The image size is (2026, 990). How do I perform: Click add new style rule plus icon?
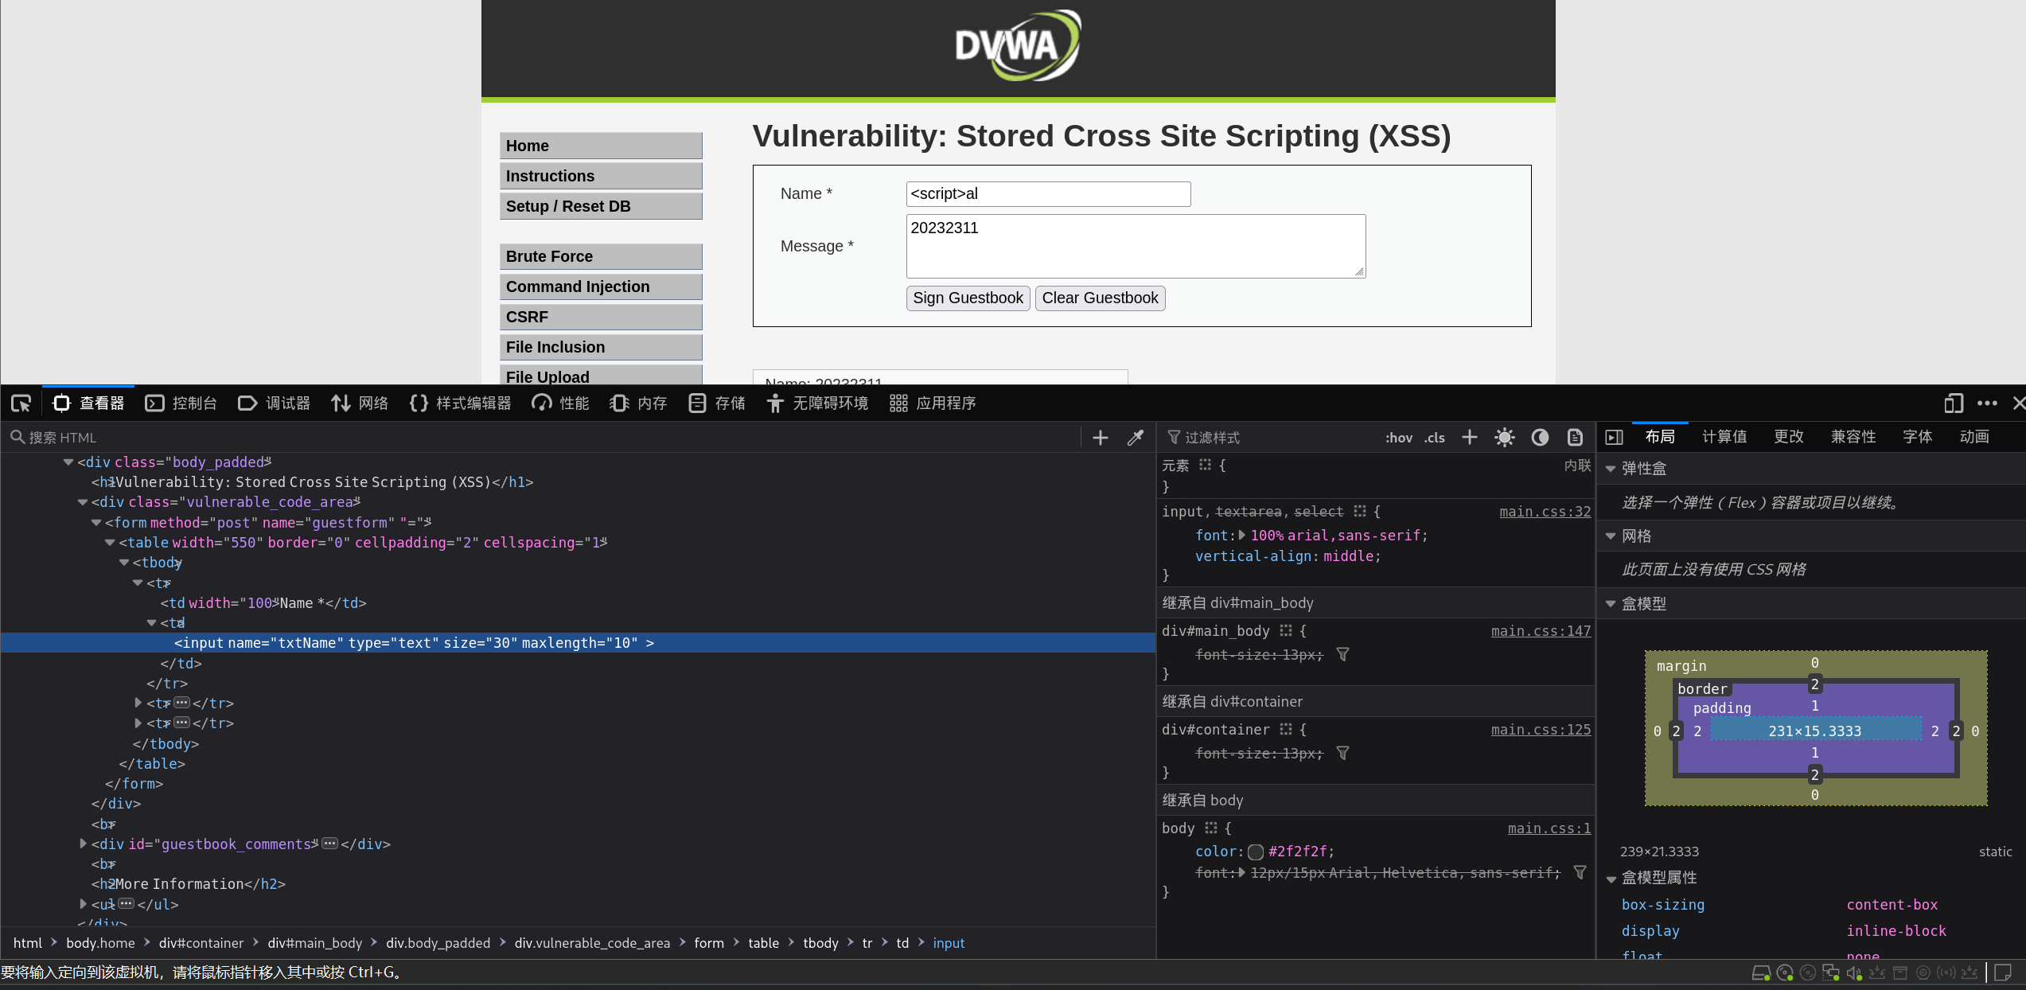[1470, 438]
